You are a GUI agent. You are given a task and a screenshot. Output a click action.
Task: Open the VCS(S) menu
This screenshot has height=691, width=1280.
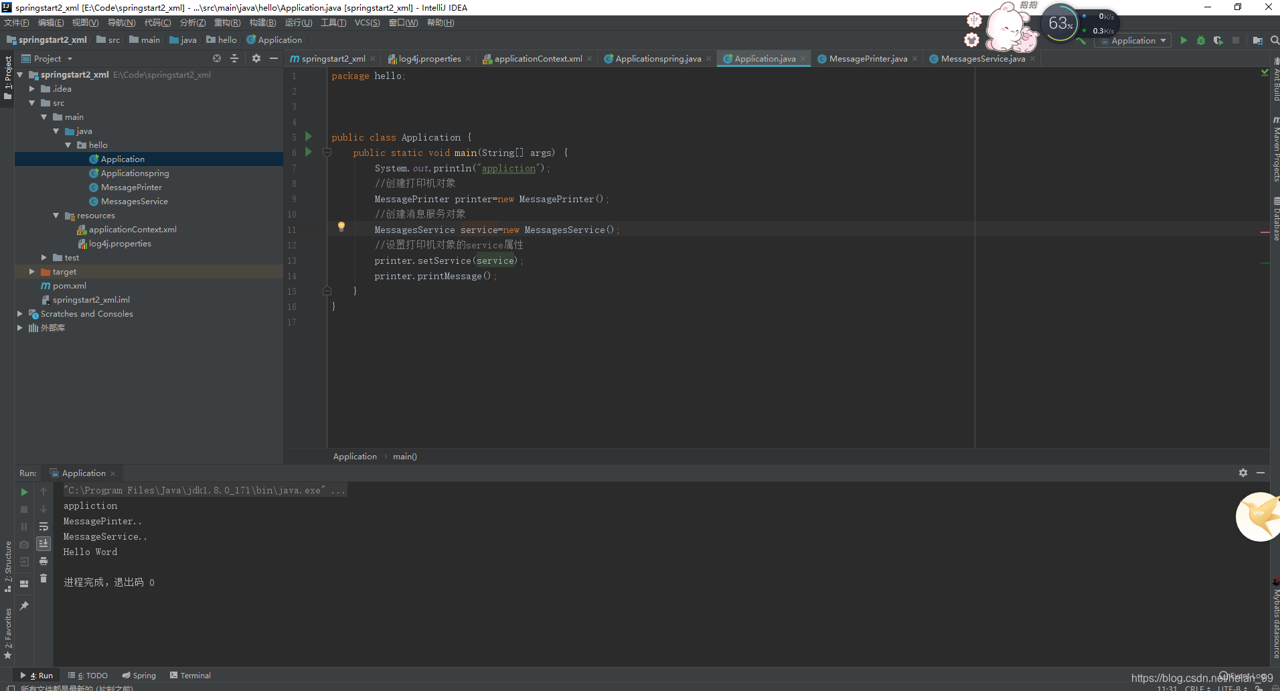(x=367, y=23)
